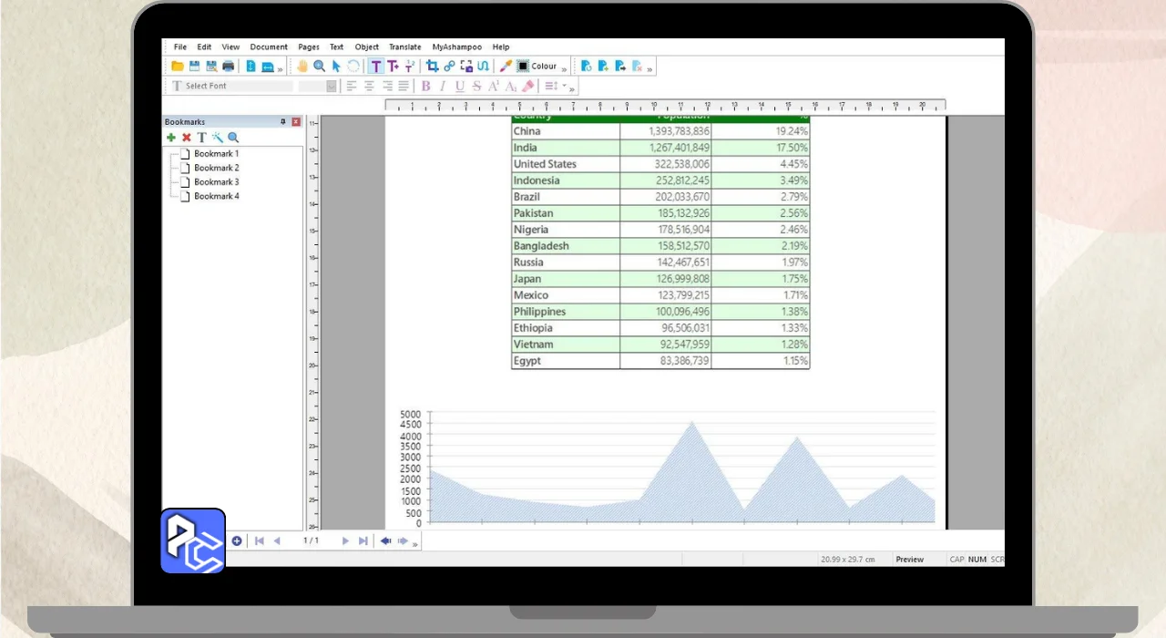Open the font size dropdown

tap(332, 86)
